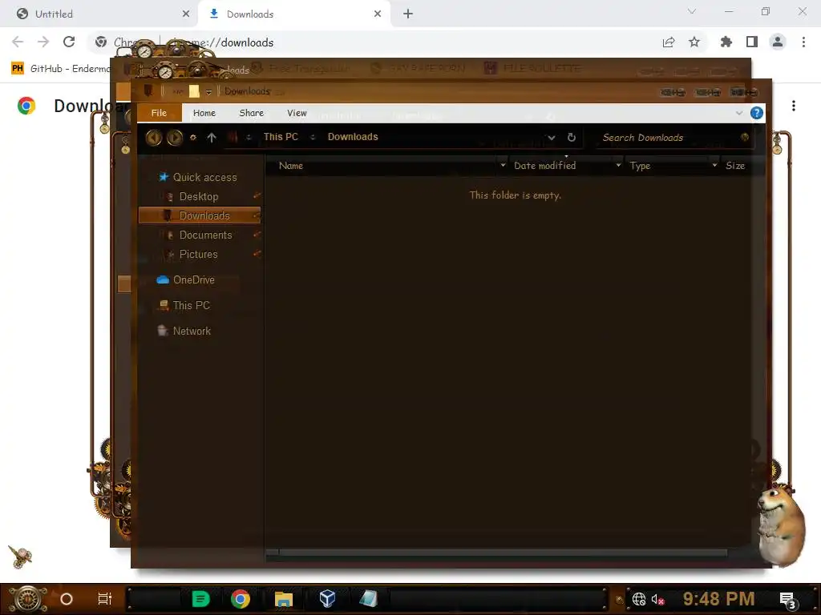This screenshot has height=615, width=821.
Task: Open File Explorer from the taskbar
Action: [x=283, y=599]
